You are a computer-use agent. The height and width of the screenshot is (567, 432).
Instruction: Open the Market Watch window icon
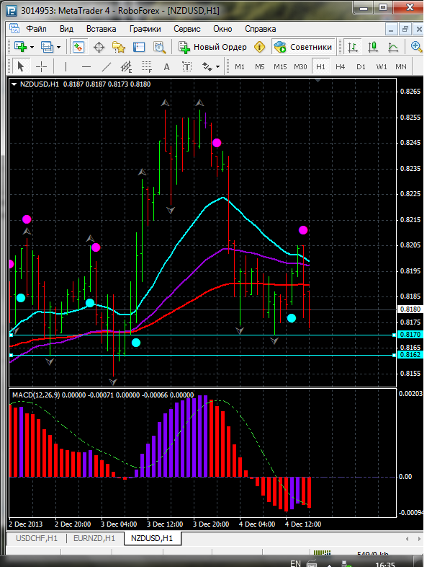pos(78,47)
